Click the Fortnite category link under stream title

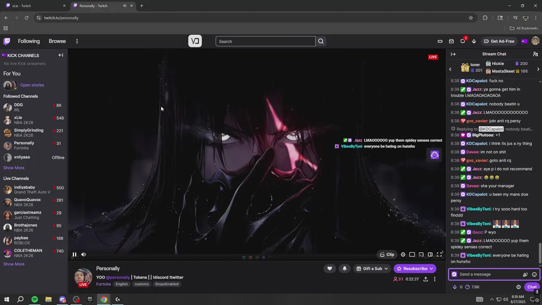click(x=103, y=284)
